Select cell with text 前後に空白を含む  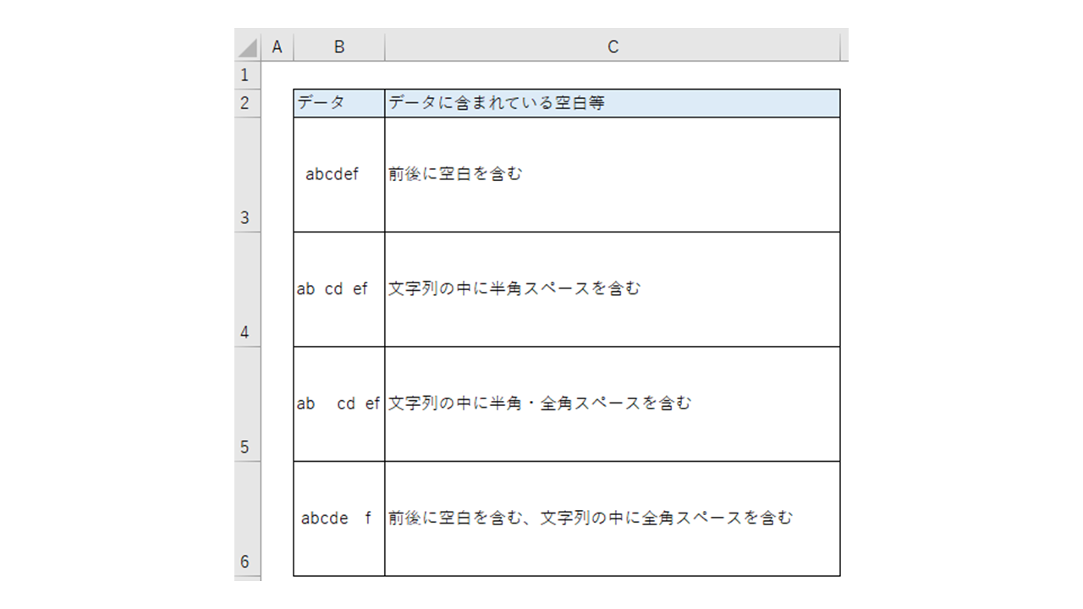click(613, 175)
